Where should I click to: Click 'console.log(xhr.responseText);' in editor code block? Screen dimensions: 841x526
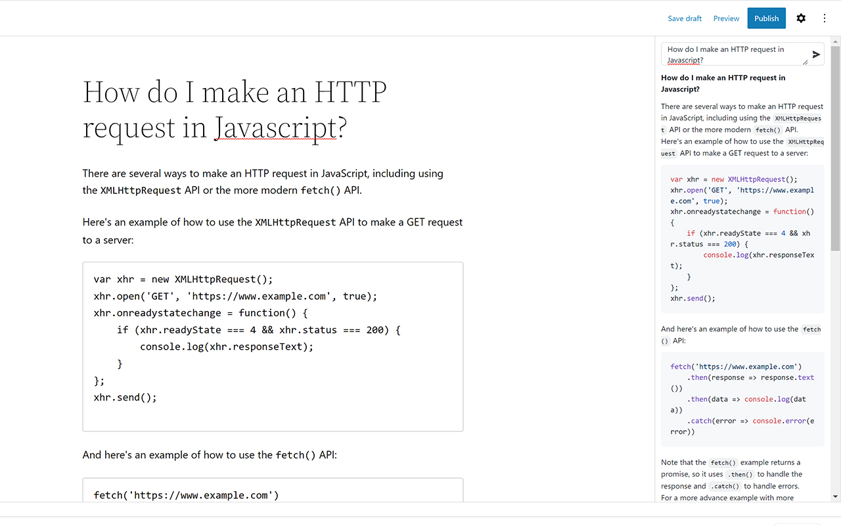pyautogui.click(x=227, y=347)
